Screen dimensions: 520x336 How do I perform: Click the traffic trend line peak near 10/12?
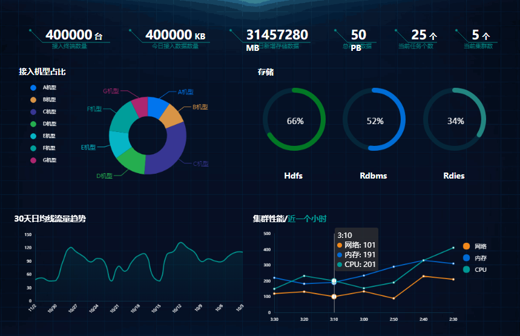[180, 242]
